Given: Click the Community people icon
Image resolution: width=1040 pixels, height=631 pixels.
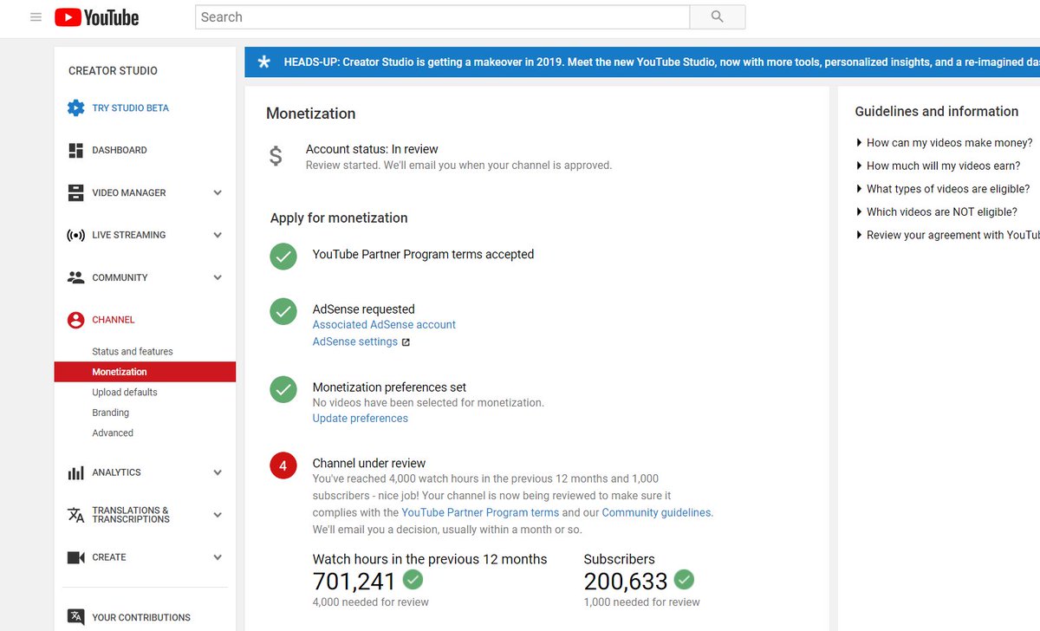Looking at the screenshot, I should coord(75,277).
